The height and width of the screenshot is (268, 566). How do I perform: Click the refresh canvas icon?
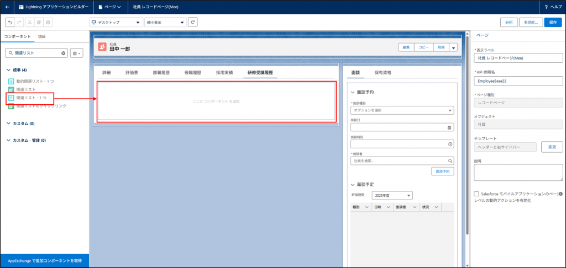click(193, 22)
